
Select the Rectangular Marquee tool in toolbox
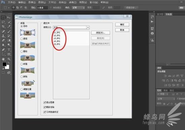click(3, 17)
